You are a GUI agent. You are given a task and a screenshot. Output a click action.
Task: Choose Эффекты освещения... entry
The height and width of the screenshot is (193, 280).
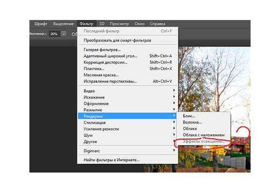(x=203, y=141)
